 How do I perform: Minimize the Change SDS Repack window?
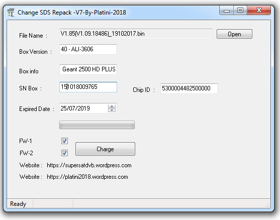click(226, 10)
